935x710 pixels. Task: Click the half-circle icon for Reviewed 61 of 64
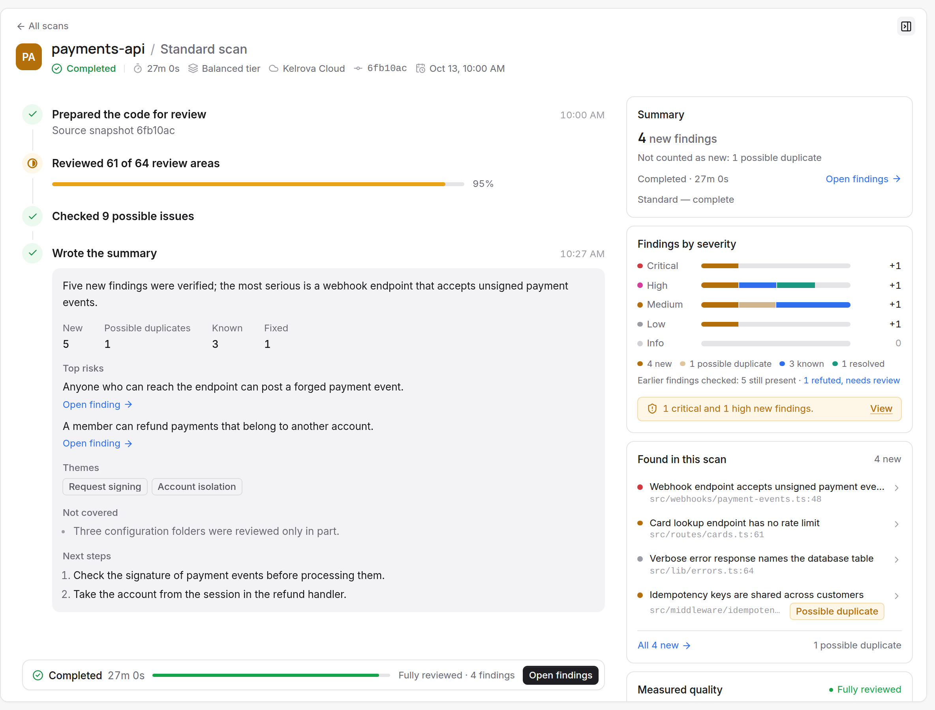coord(33,163)
